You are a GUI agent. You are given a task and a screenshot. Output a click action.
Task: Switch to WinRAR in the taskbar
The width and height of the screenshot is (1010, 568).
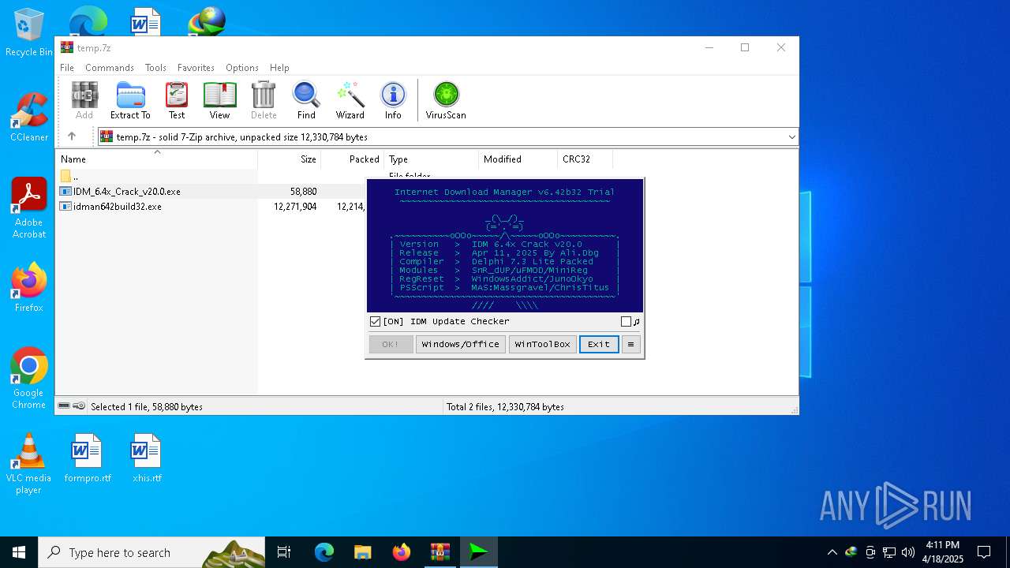[x=440, y=552]
